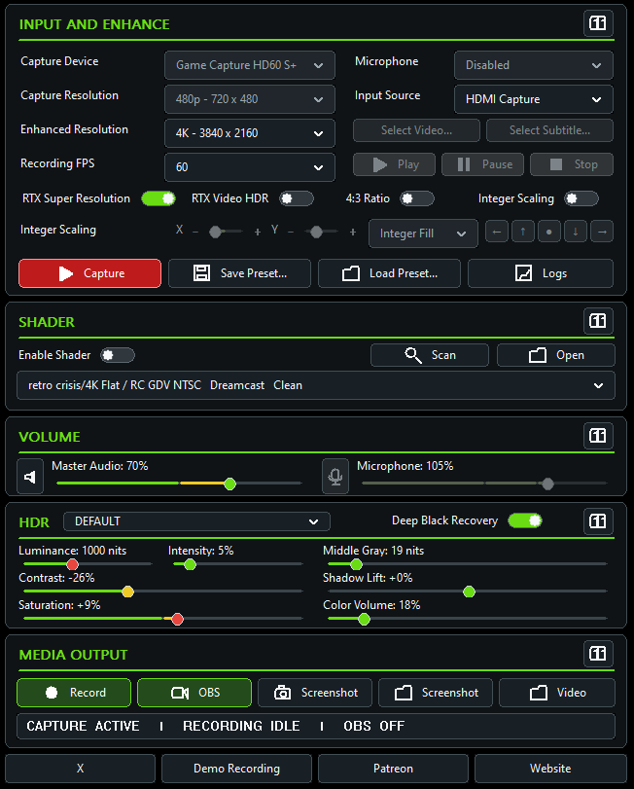Image resolution: width=634 pixels, height=789 pixels.
Task: Enable the Integer Scaling switch
Action: (581, 198)
